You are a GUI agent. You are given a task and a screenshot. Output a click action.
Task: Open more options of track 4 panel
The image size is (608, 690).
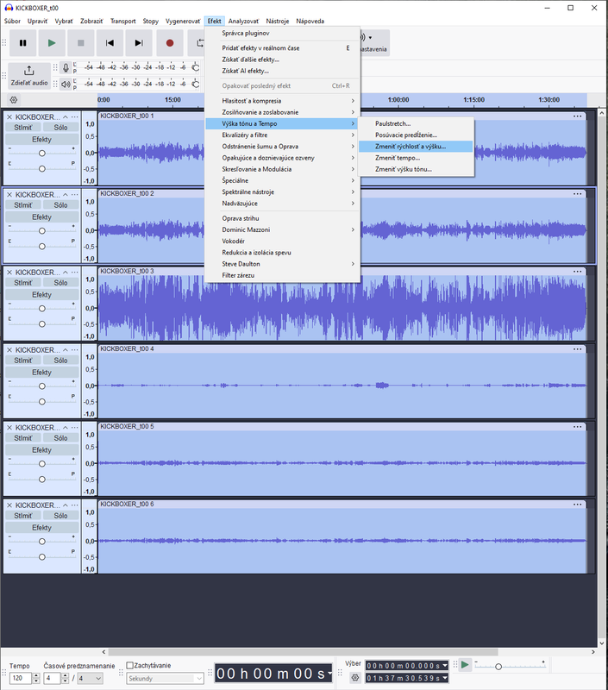coord(75,350)
